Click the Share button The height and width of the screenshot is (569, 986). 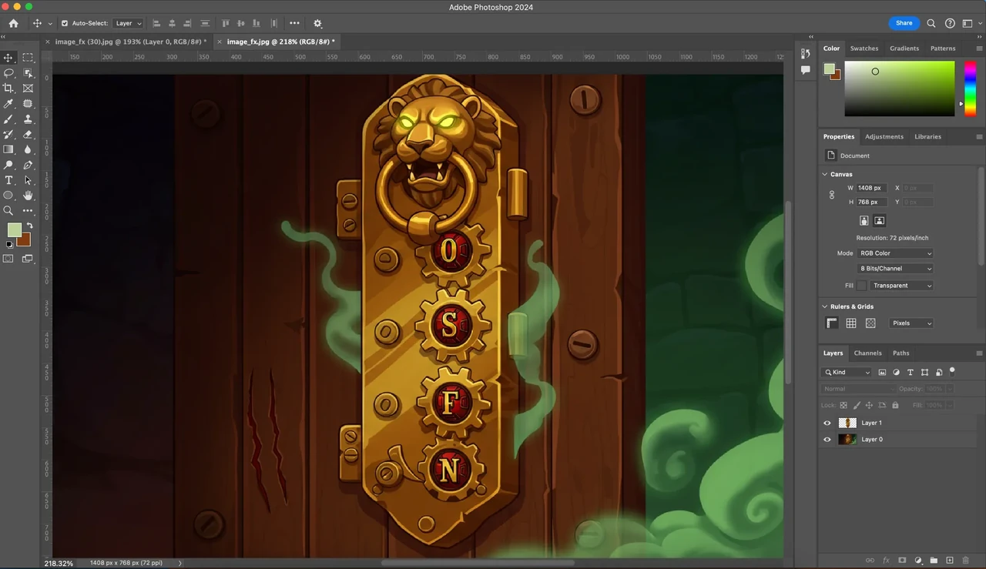point(904,23)
